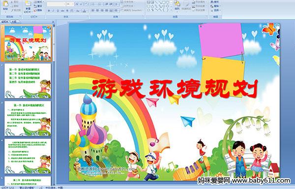Click the New Slide button icon

[28, 4]
